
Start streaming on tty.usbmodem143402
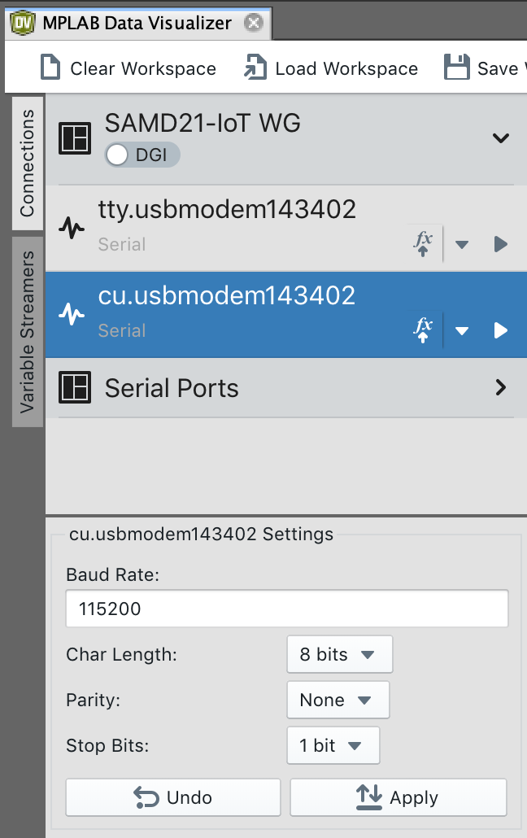click(500, 243)
